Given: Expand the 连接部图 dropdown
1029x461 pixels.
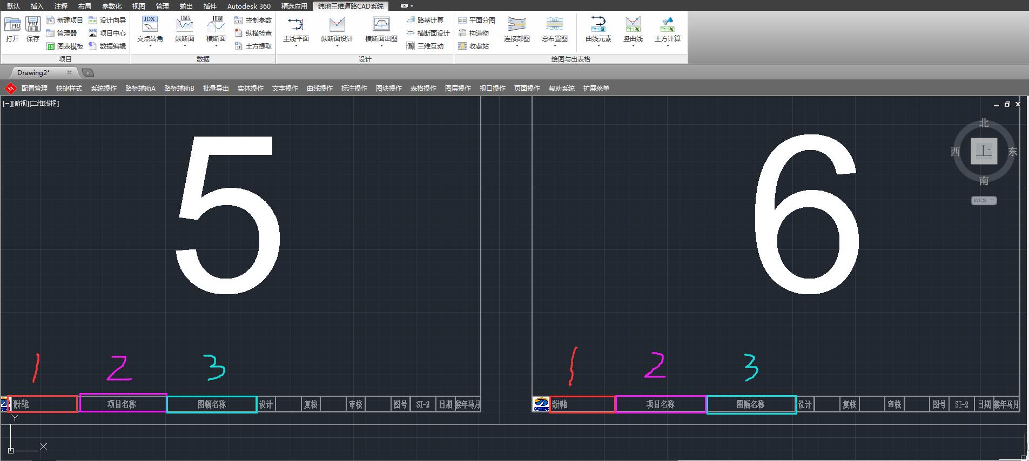Looking at the screenshot, I should (517, 45).
